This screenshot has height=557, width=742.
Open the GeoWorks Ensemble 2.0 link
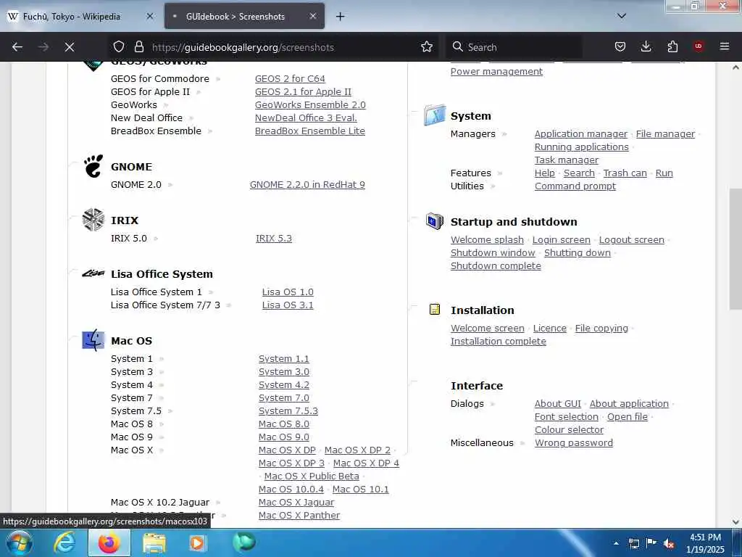click(x=310, y=104)
